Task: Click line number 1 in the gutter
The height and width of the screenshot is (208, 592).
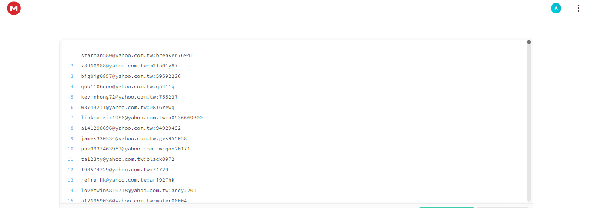Action: click(x=72, y=55)
